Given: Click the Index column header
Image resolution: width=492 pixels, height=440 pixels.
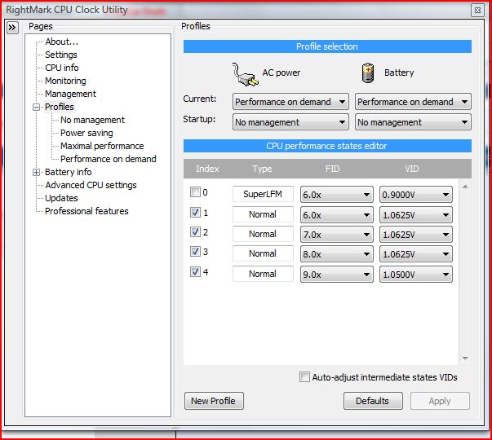Looking at the screenshot, I should tap(207, 169).
